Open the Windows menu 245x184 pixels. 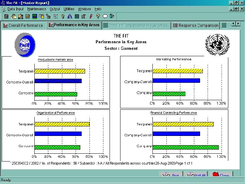[84, 9]
